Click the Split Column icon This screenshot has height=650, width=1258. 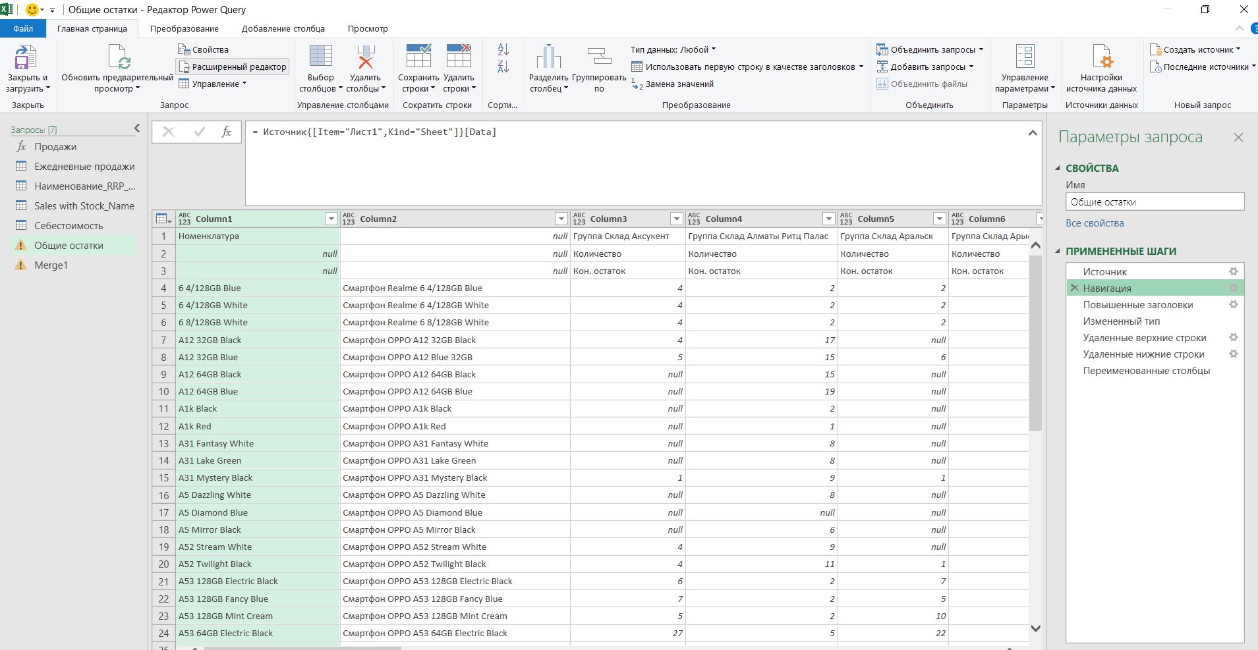pyautogui.click(x=548, y=57)
